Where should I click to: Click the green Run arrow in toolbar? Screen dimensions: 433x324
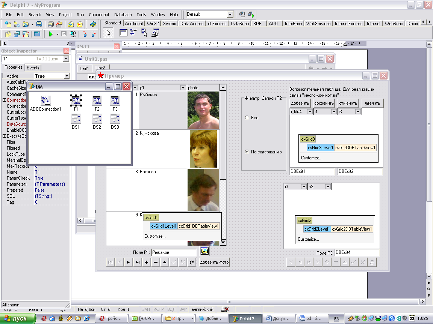click(x=50, y=34)
